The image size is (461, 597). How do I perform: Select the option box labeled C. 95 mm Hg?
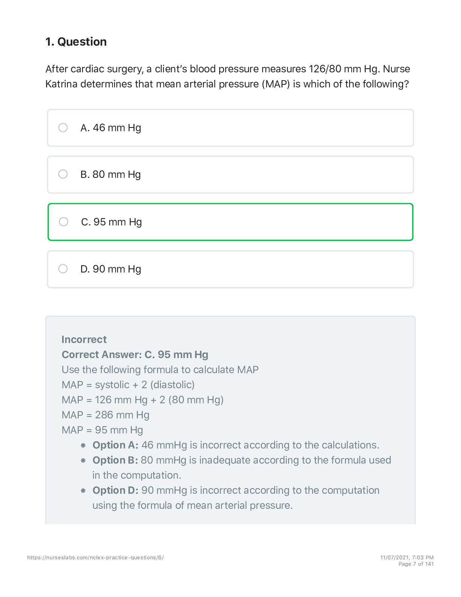pos(230,222)
